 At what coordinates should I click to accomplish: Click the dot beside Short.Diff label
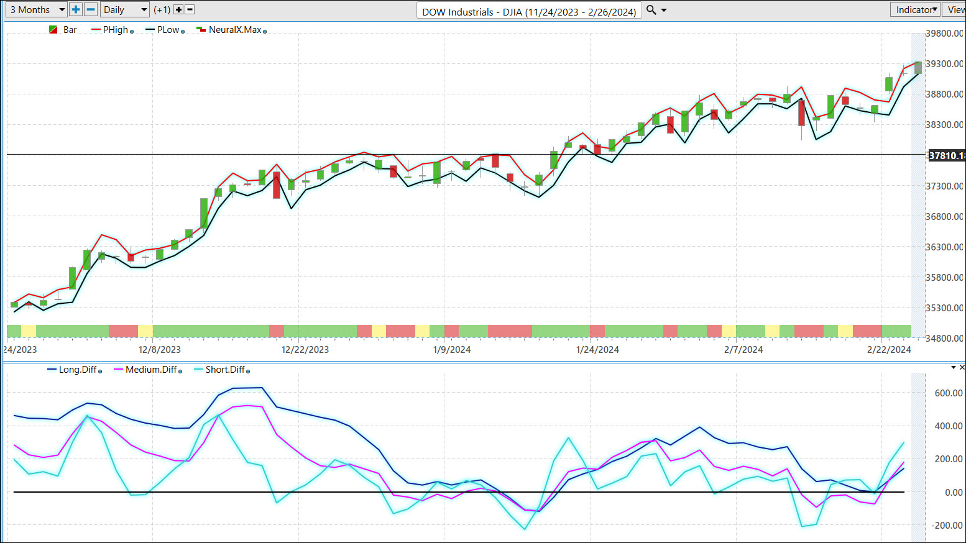pyautogui.click(x=248, y=372)
